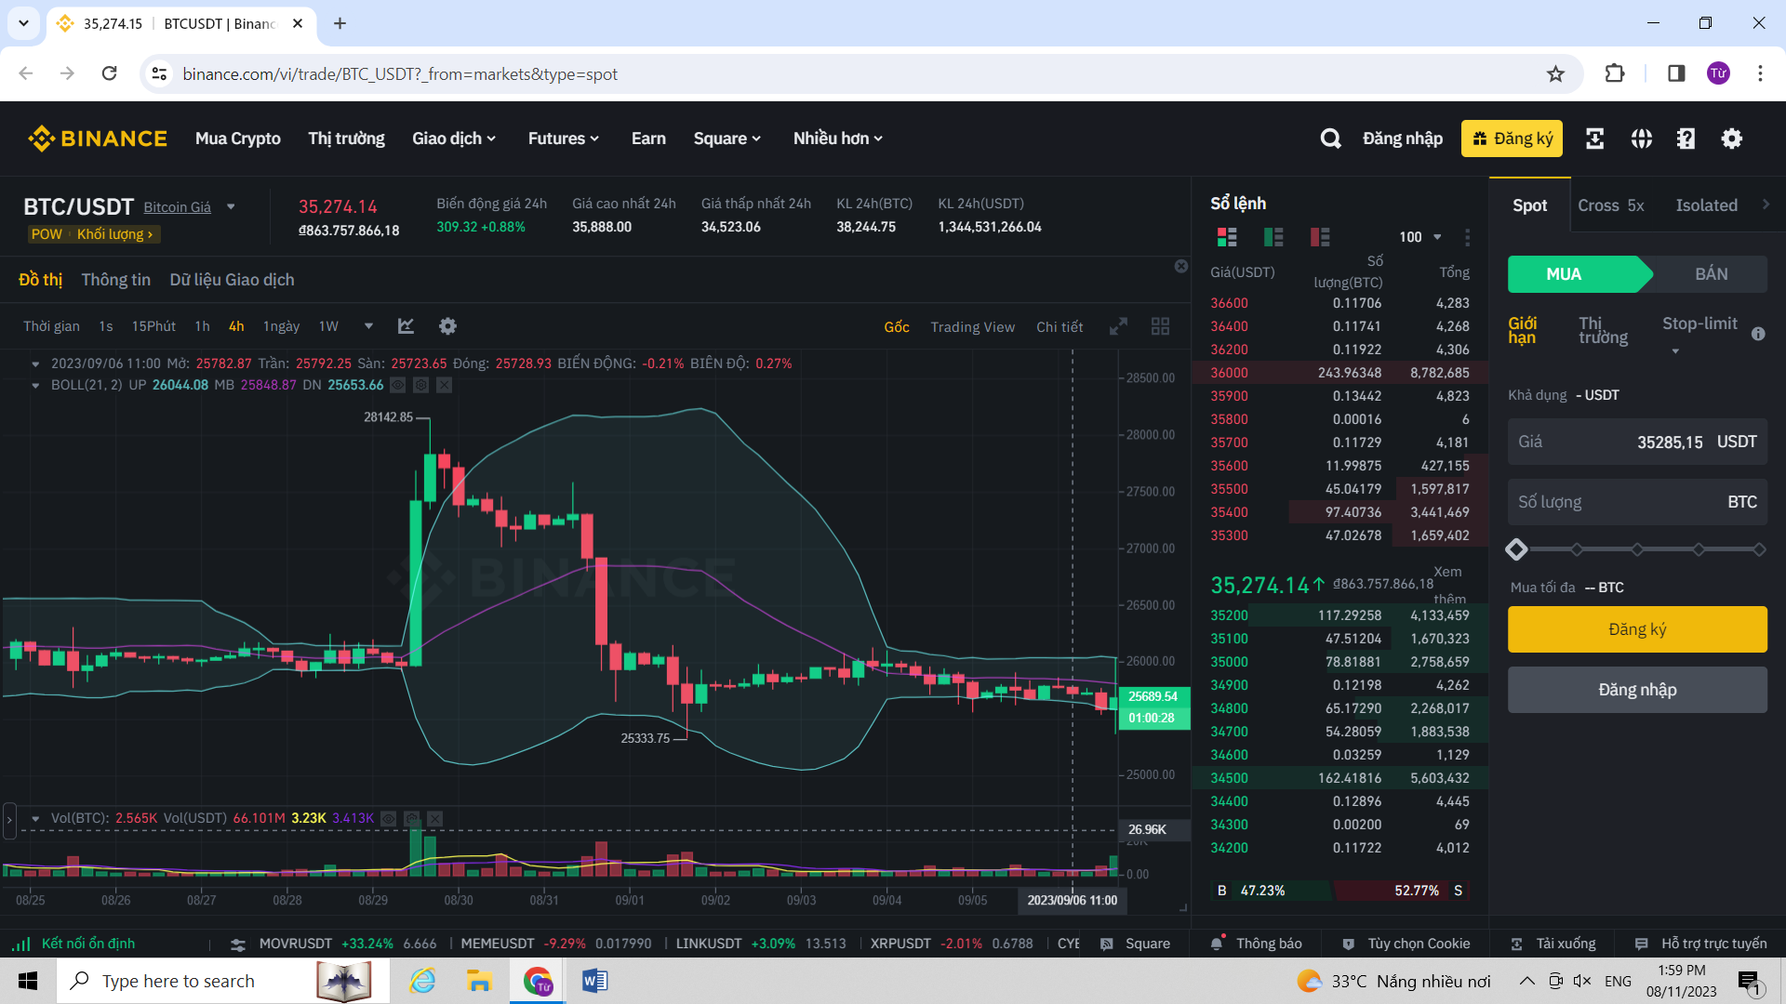
Task: Expand the Square menu
Action: tap(727, 139)
